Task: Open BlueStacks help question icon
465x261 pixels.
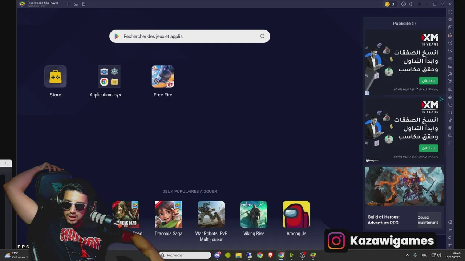Action: 411,4
